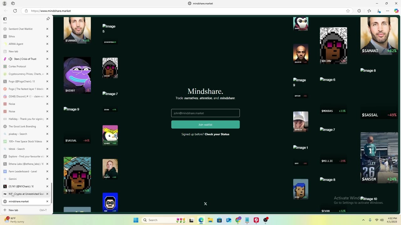Click the address bar URL
The image size is (401, 225).
(51, 11)
